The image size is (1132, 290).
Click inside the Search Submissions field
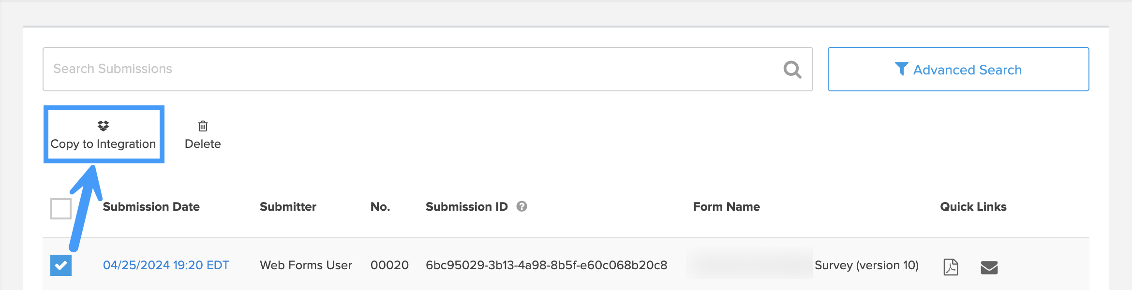[x=290, y=69]
